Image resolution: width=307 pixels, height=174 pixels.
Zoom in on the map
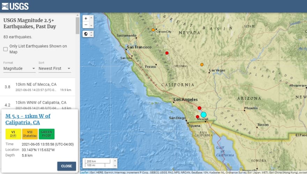[x=86, y=18]
